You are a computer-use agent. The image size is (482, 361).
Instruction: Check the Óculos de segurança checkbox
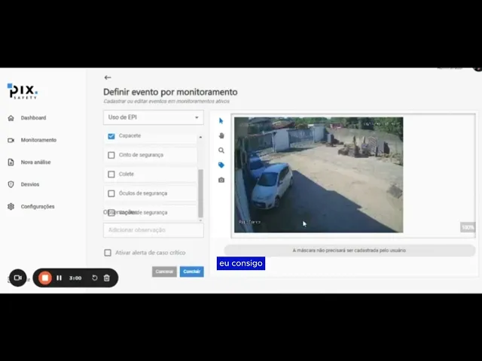click(111, 193)
